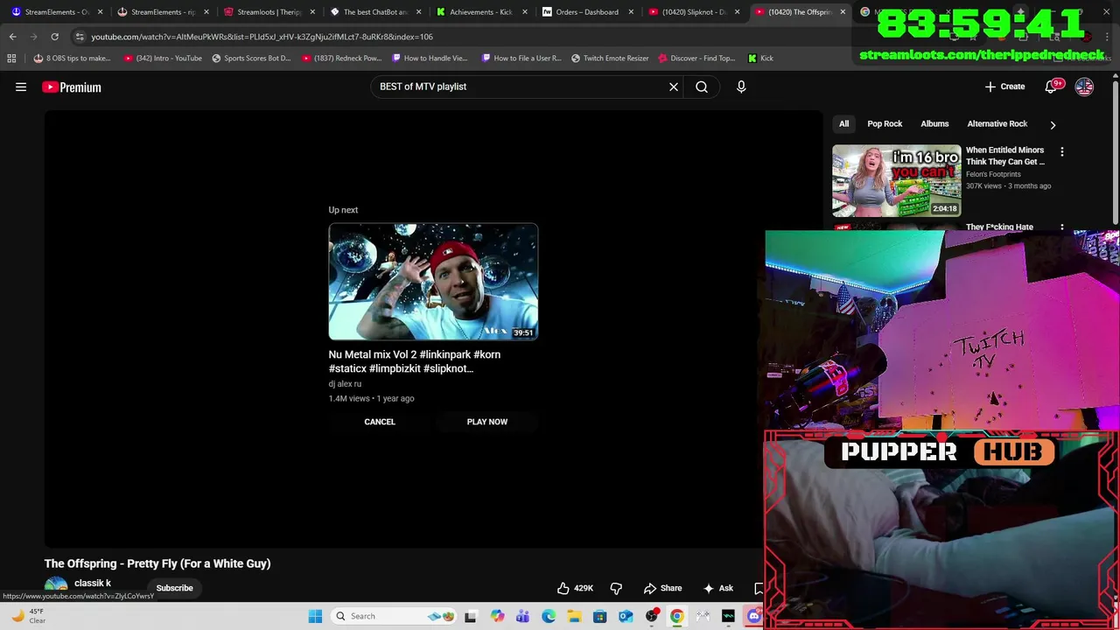The height and width of the screenshot is (630, 1120).
Task: Open classik k channel name
Action: click(93, 583)
